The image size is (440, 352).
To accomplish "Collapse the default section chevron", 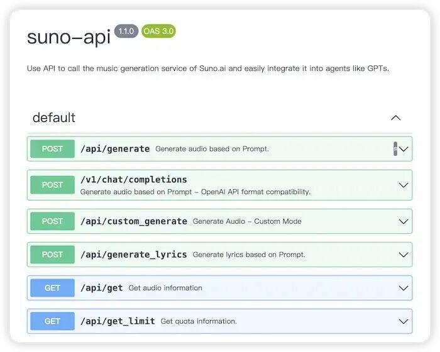I will 395,118.
